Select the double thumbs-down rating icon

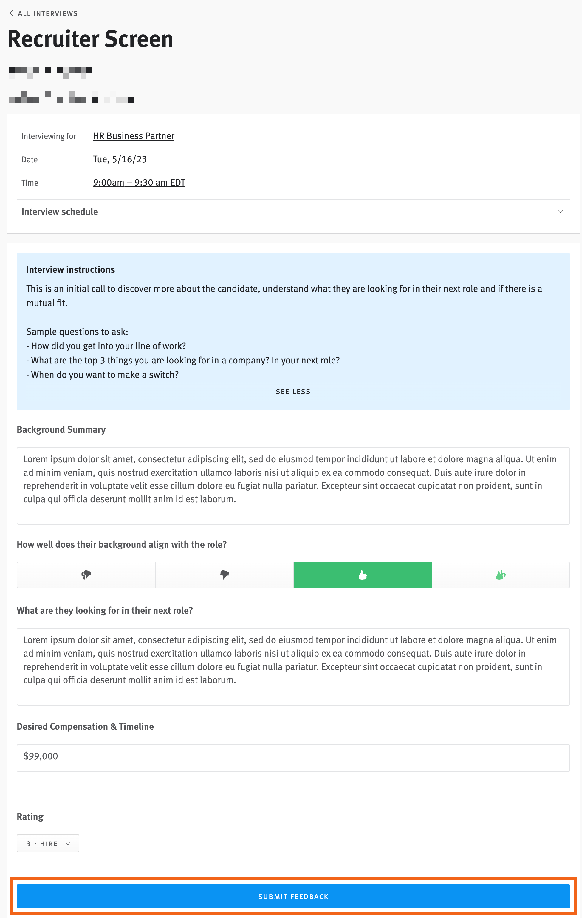click(86, 575)
